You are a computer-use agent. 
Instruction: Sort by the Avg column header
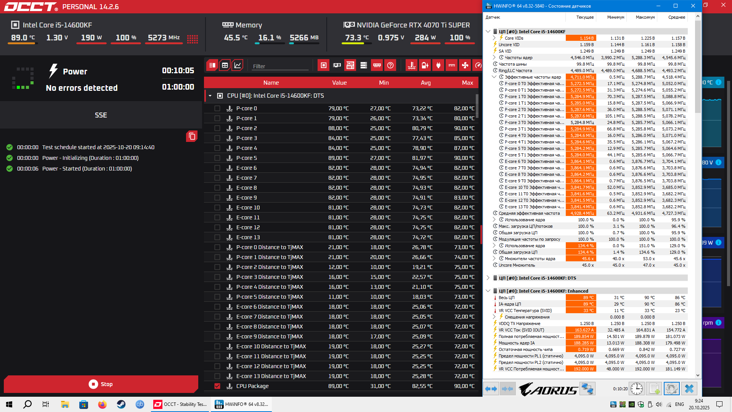click(425, 83)
